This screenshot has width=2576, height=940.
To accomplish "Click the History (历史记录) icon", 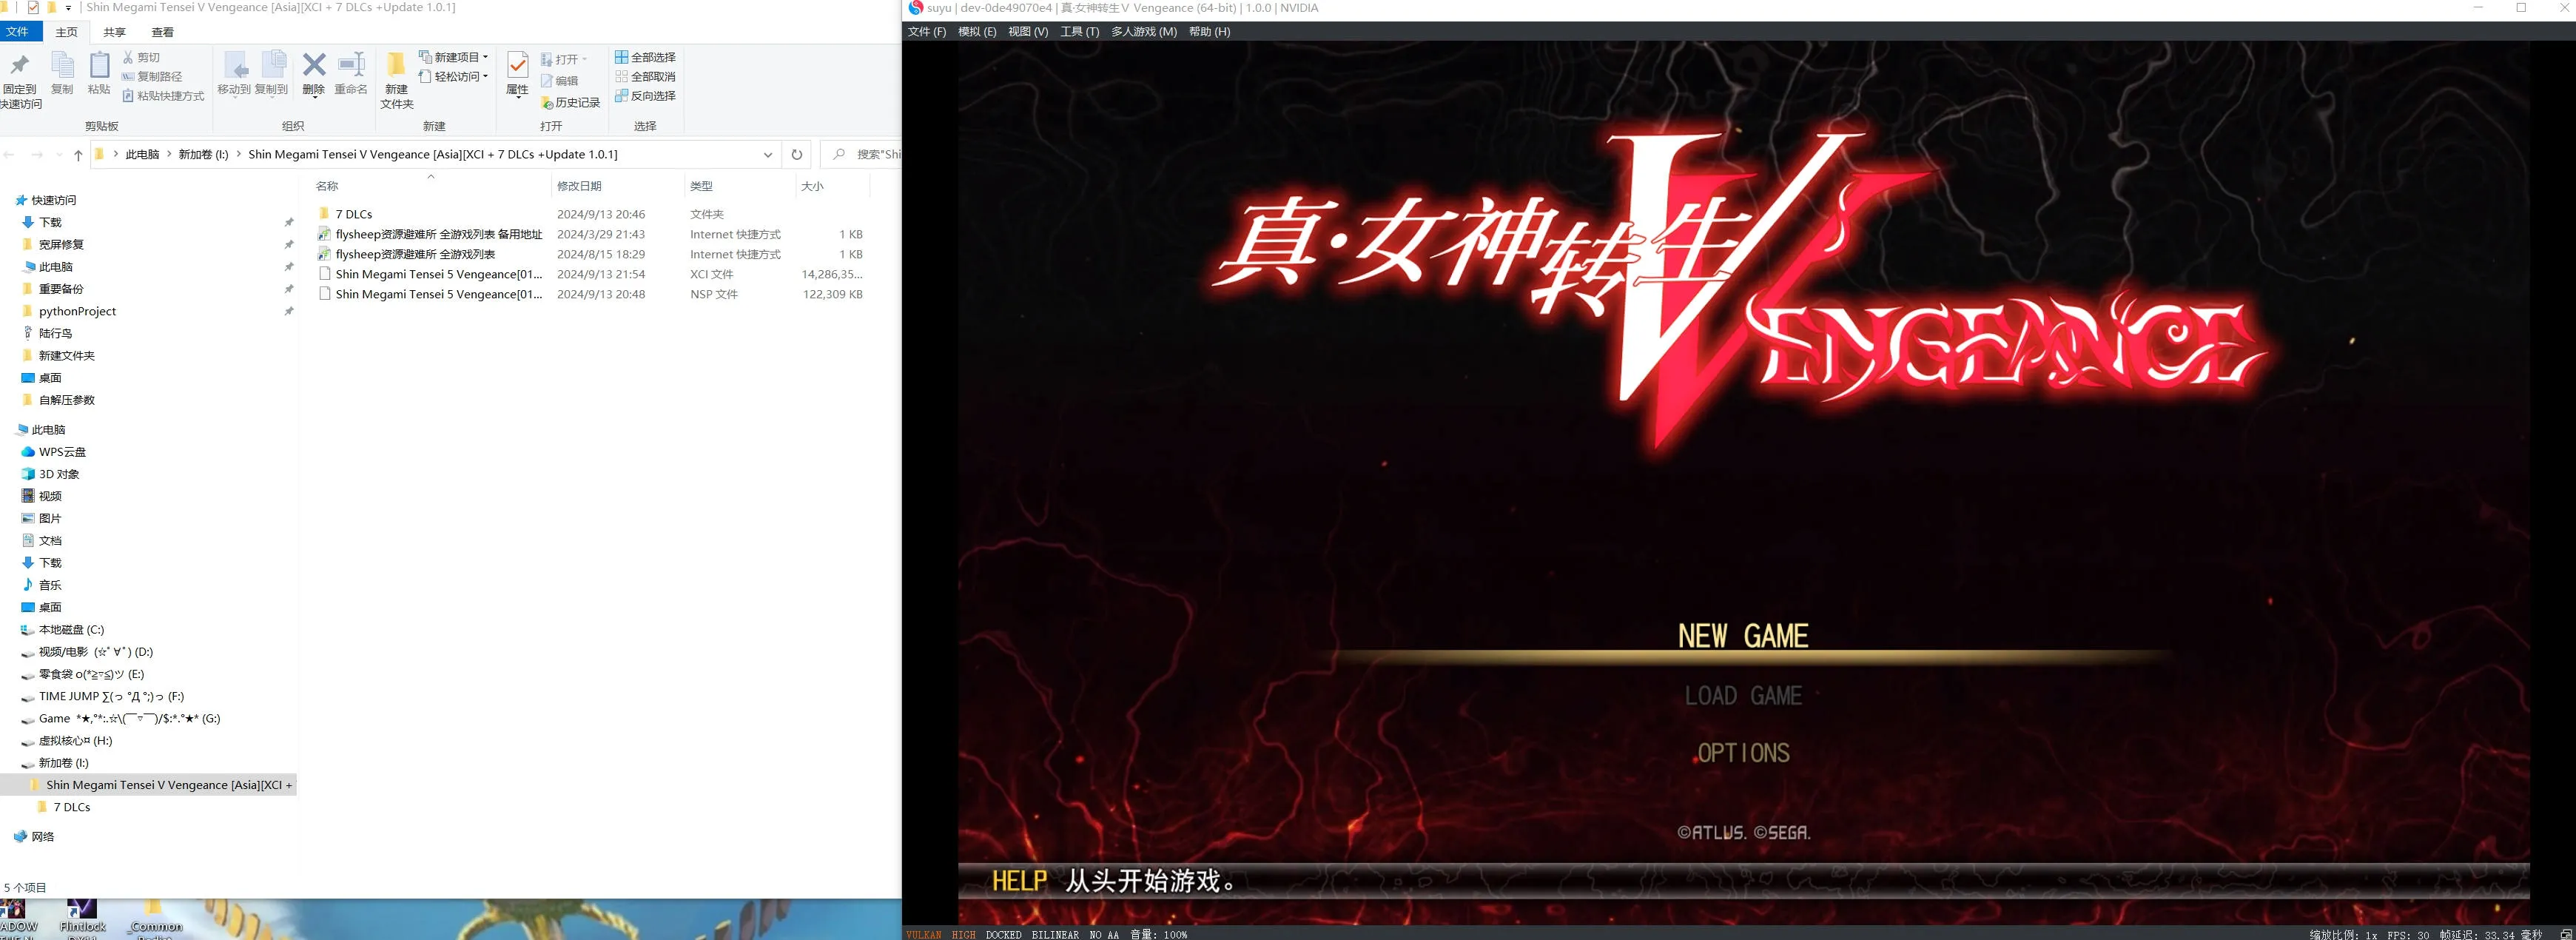I will point(547,102).
